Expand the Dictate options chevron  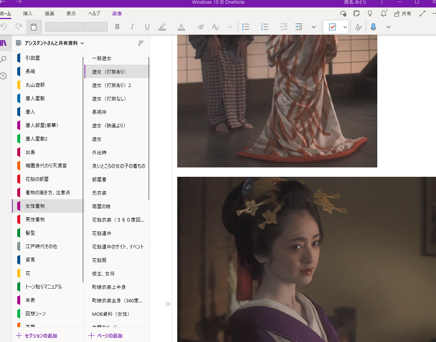[x=389, y=27]
